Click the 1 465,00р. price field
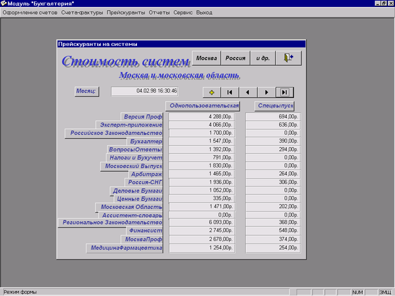This screenshot has width=395, height=296. (202, 174)
